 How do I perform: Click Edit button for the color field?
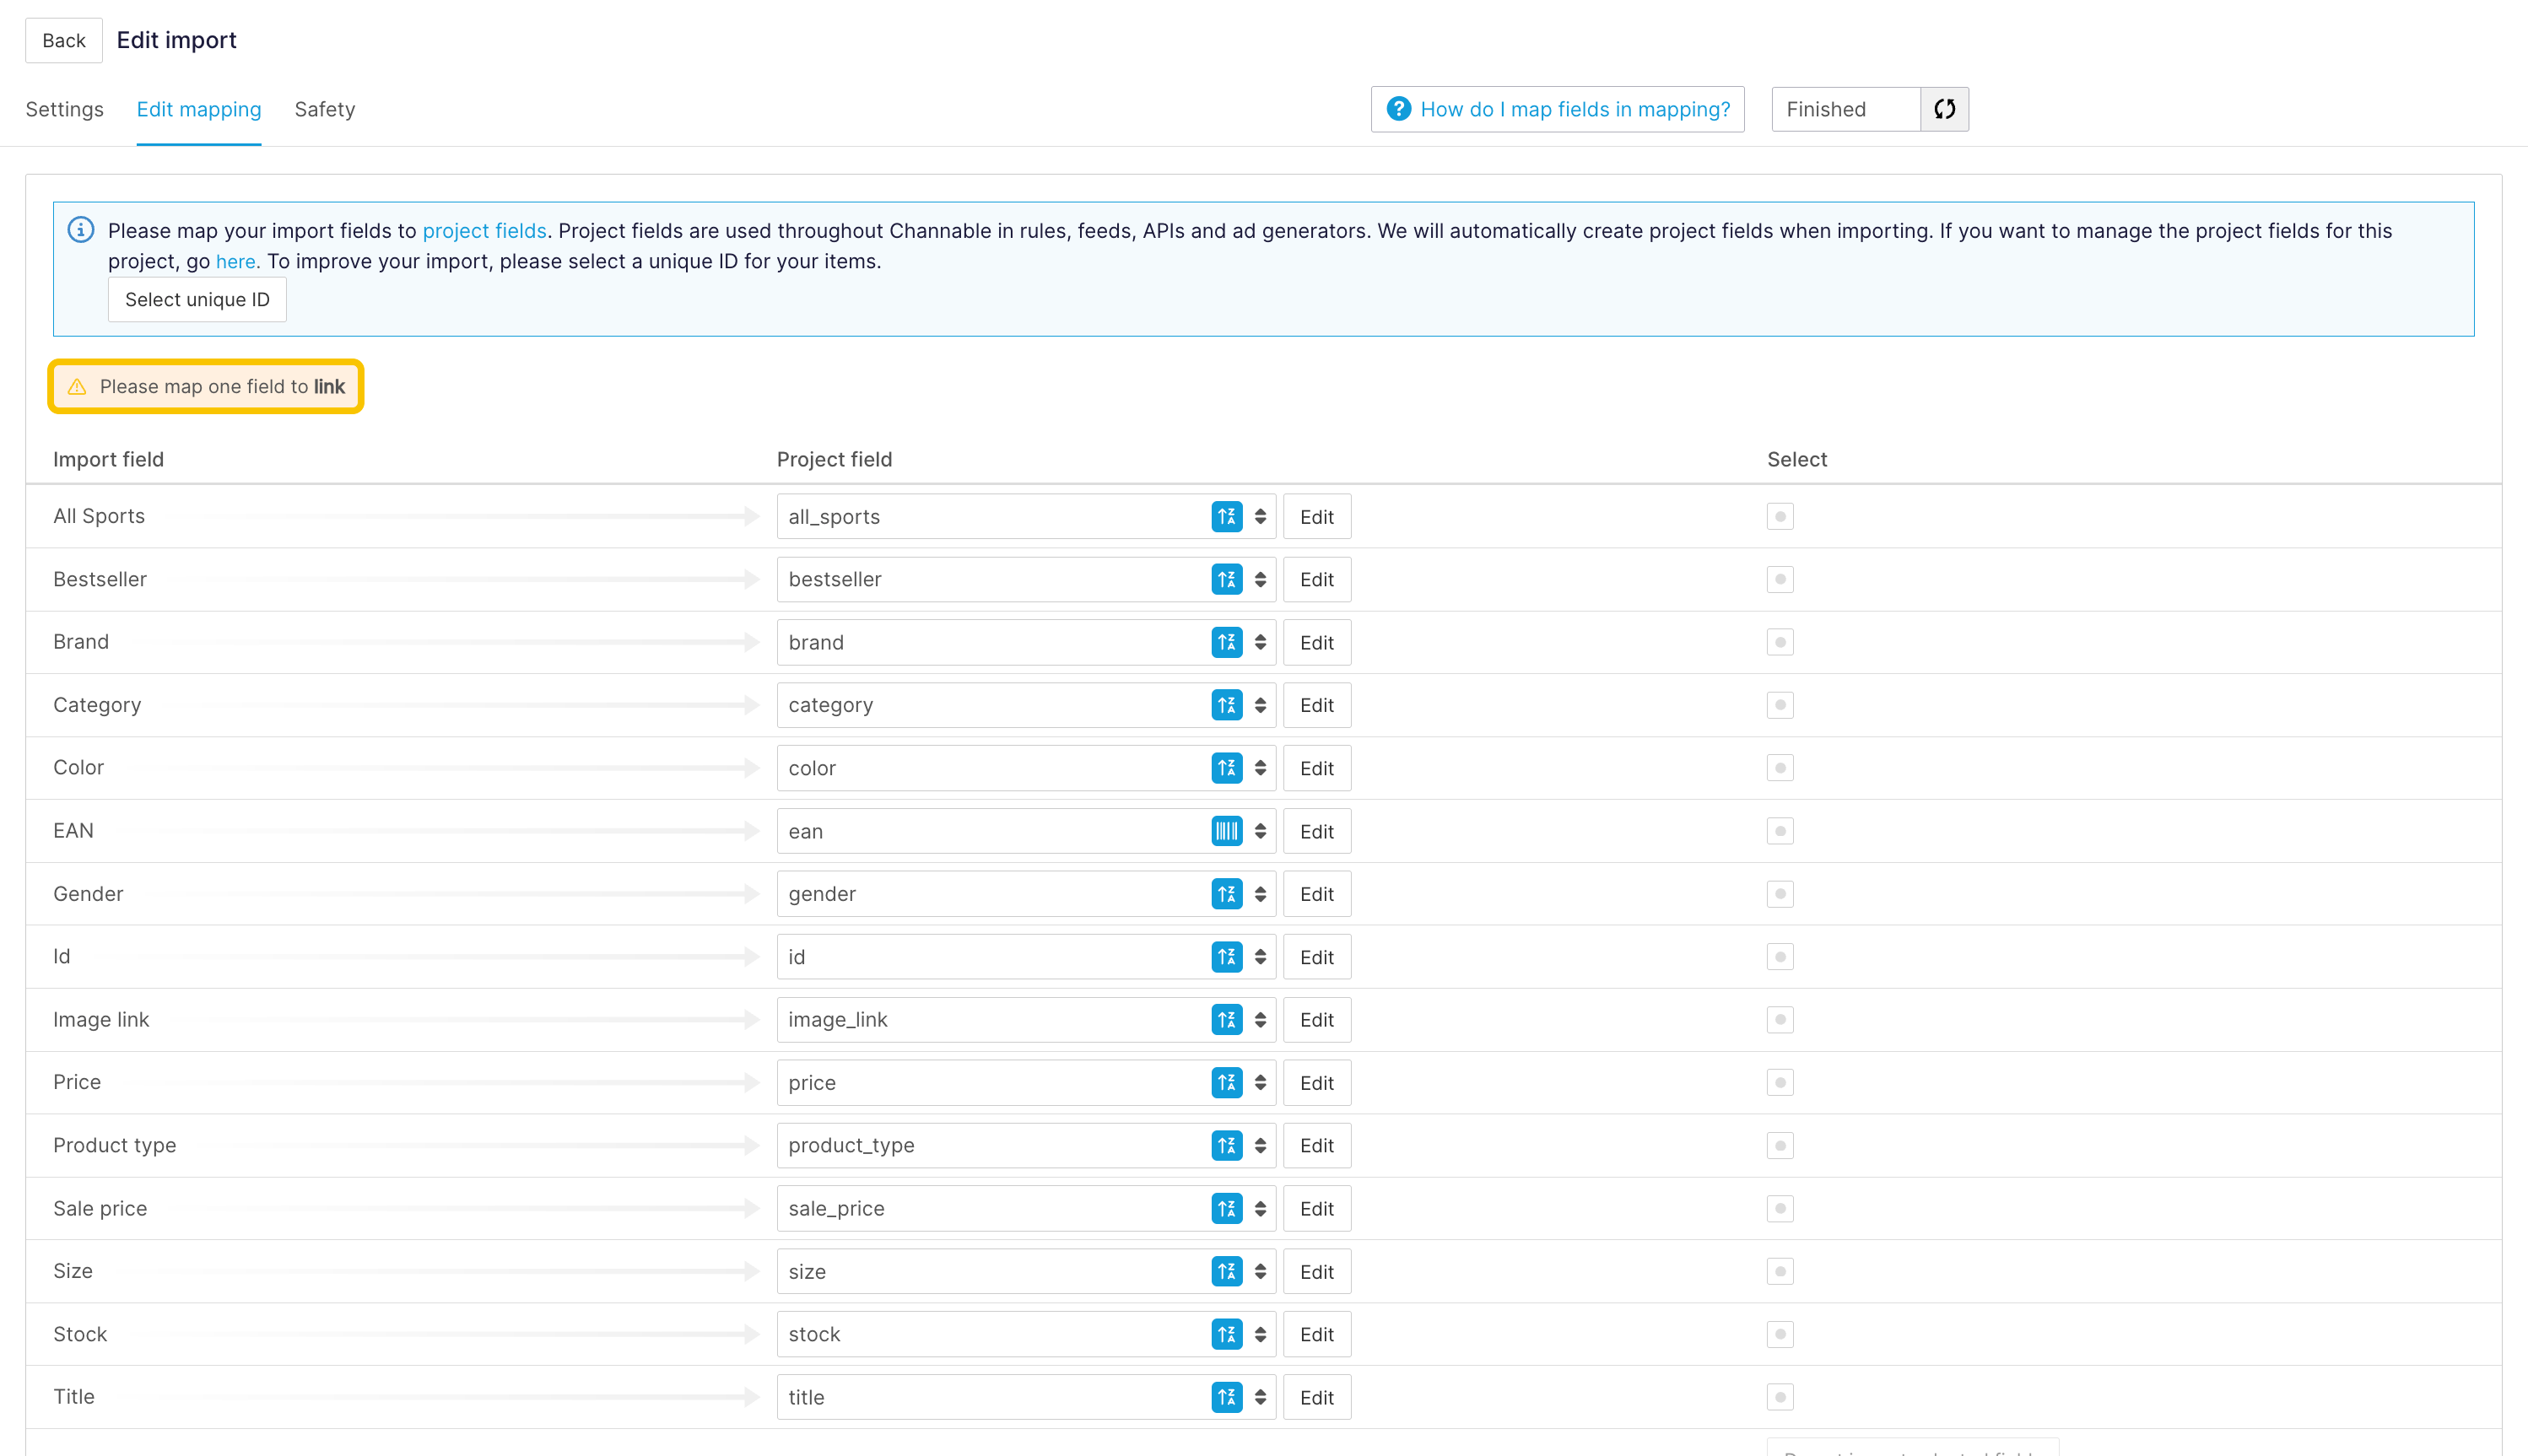[1316, 768]
